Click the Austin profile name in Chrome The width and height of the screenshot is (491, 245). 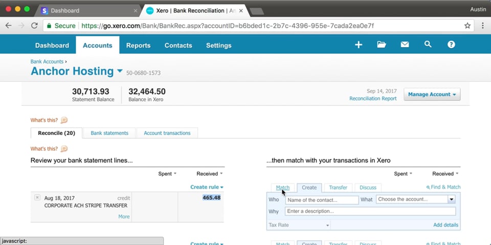pos(478,9)
